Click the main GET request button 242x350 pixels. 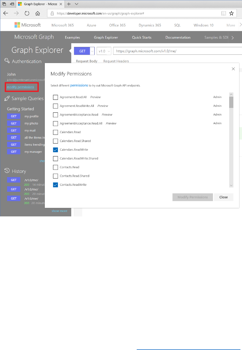click(x=82, y=51)
